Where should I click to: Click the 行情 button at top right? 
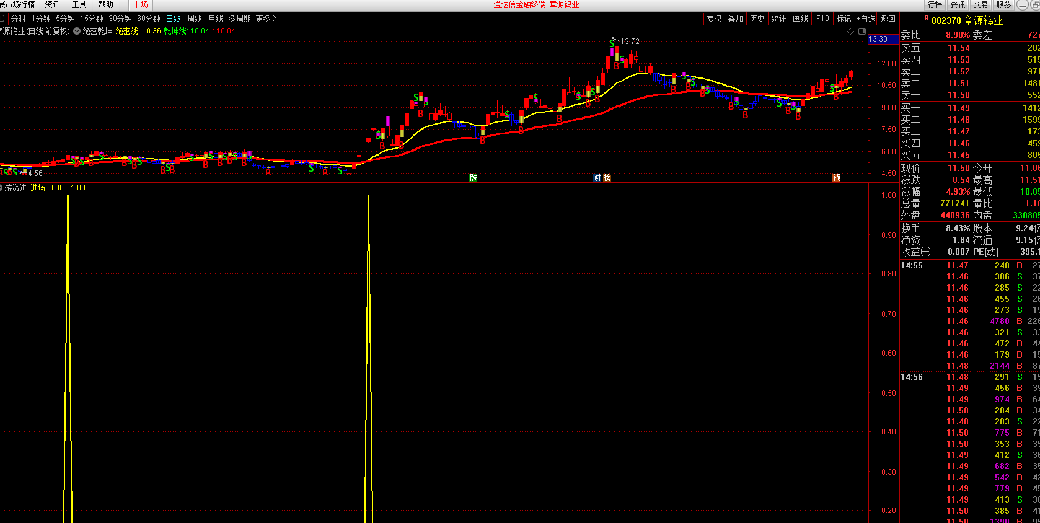pos(935,4)
